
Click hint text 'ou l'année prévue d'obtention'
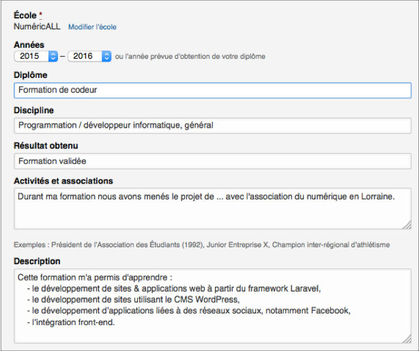coord(190,57)
